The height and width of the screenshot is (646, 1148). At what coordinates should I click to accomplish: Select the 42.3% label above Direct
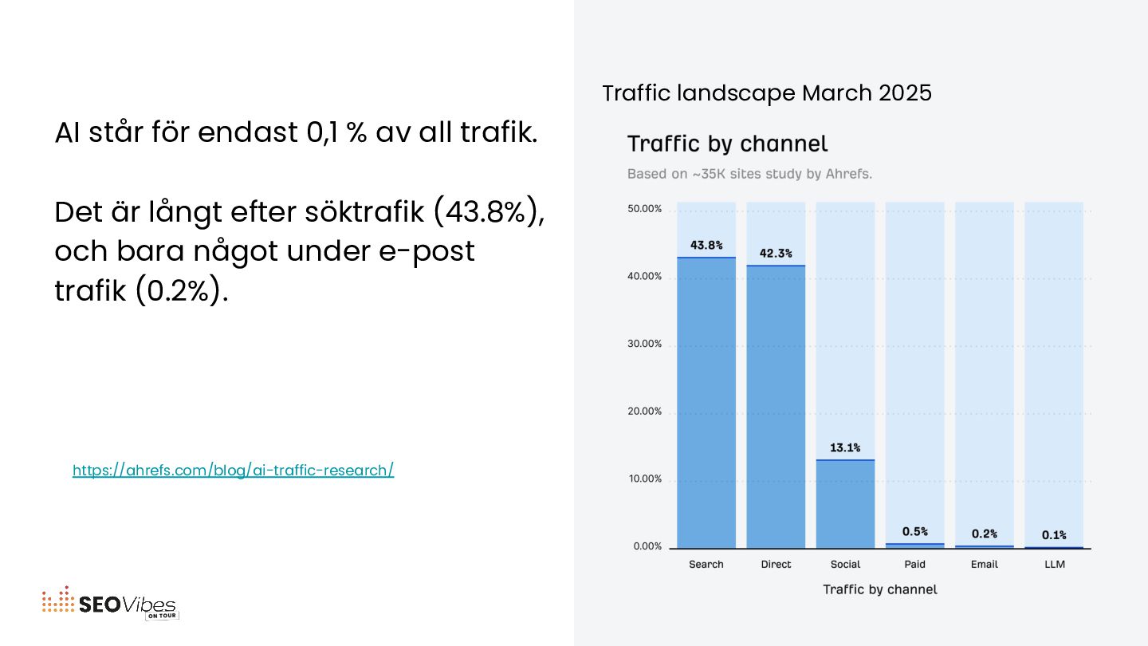776,254
